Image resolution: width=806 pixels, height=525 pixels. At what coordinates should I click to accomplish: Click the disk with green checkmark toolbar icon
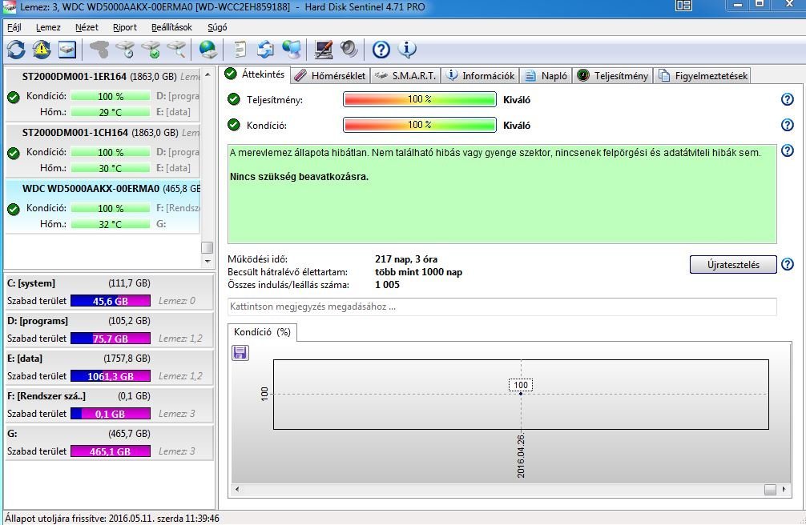(151, 50)
